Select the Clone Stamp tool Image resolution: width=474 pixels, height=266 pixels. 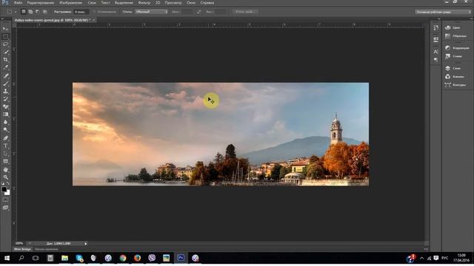(x=5, y=91)
